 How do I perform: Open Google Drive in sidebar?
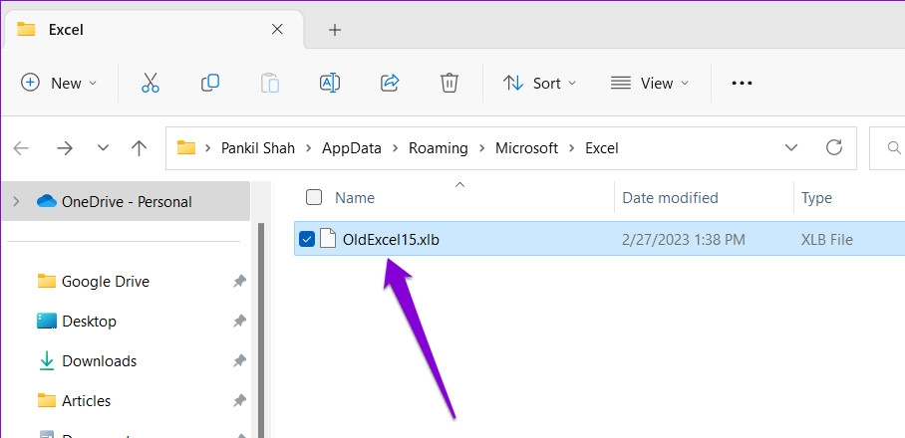pyautogui.click(x=105, y=282)
